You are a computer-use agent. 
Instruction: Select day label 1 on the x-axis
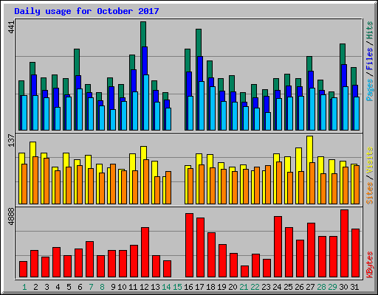point(24,287)
